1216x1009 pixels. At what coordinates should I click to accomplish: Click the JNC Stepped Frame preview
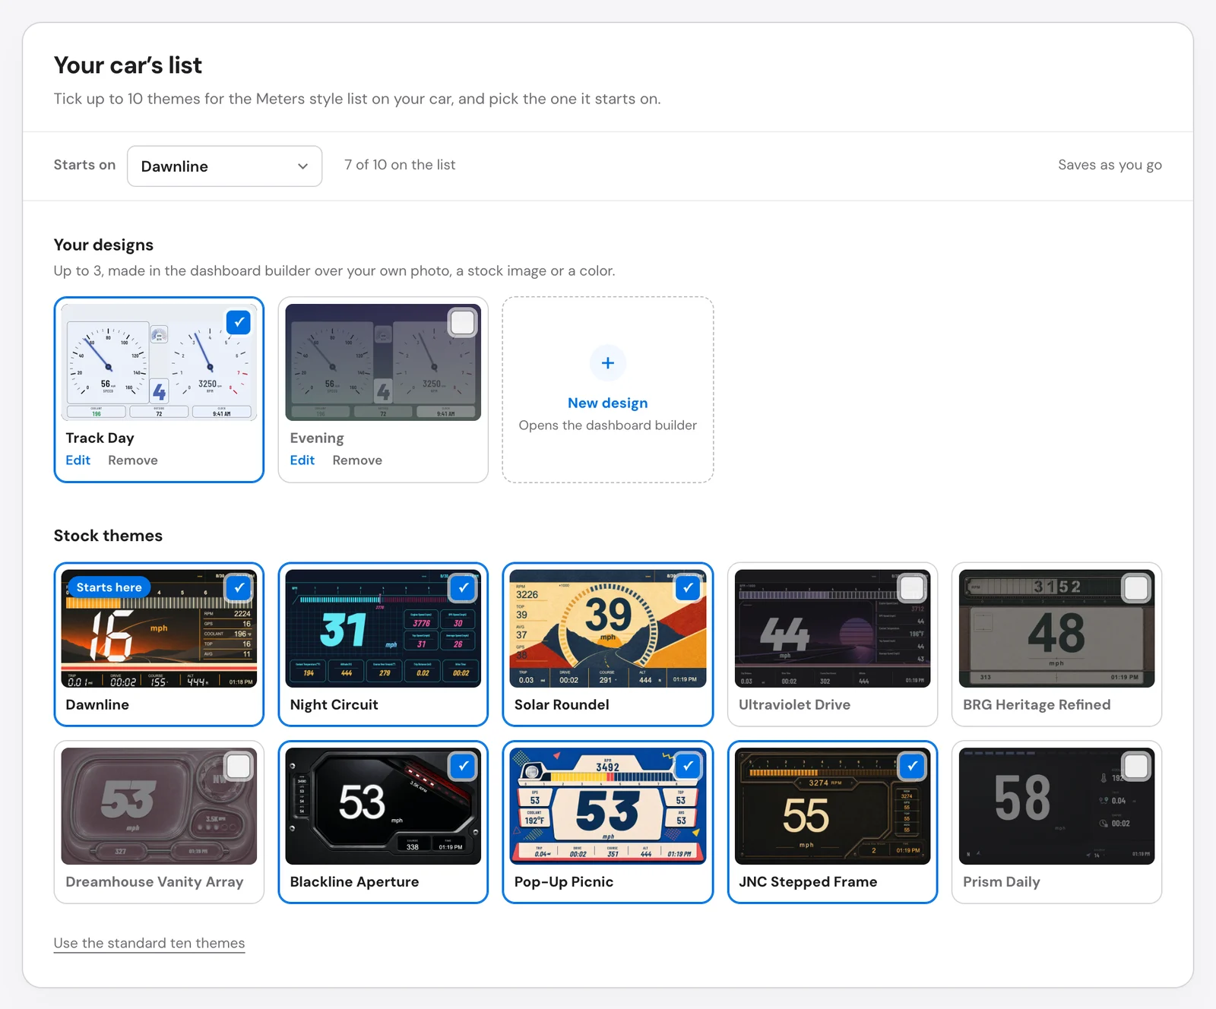832,806
